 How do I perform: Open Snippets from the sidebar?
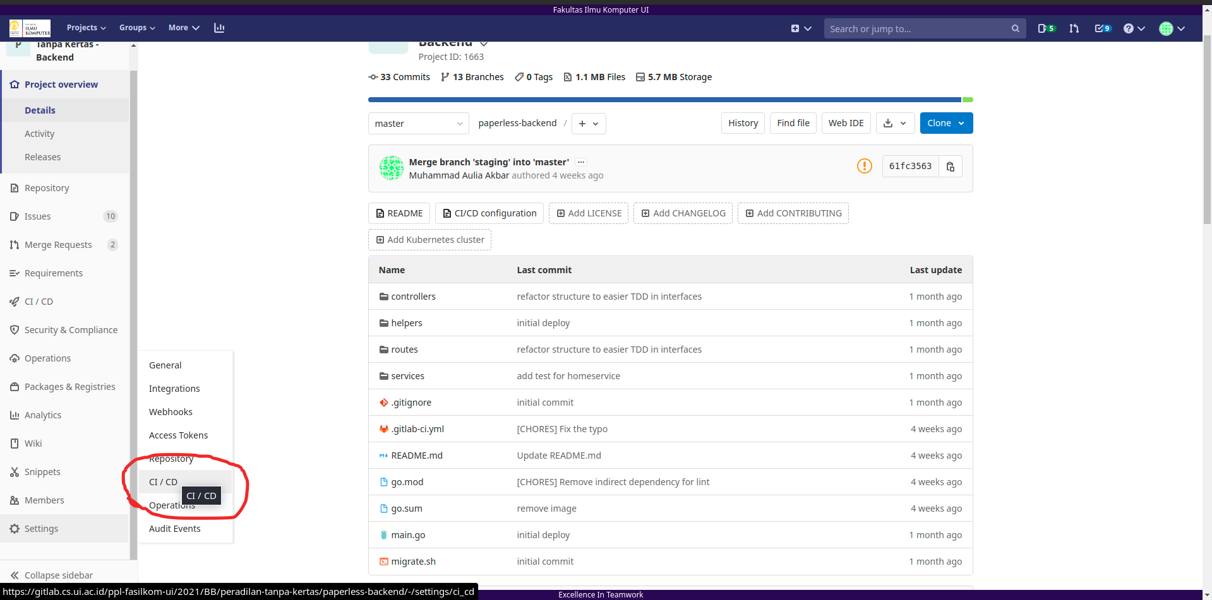42,472
